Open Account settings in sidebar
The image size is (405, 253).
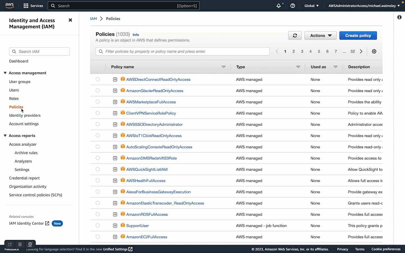[x=24, y=124]
